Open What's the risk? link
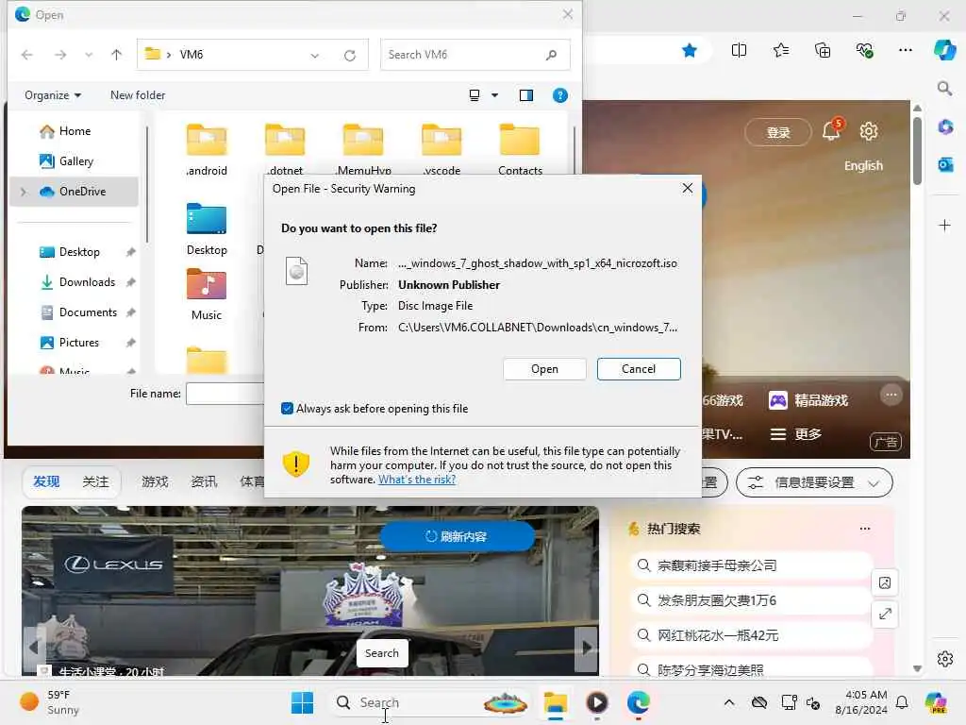966x725 pixels. (417, 480)
